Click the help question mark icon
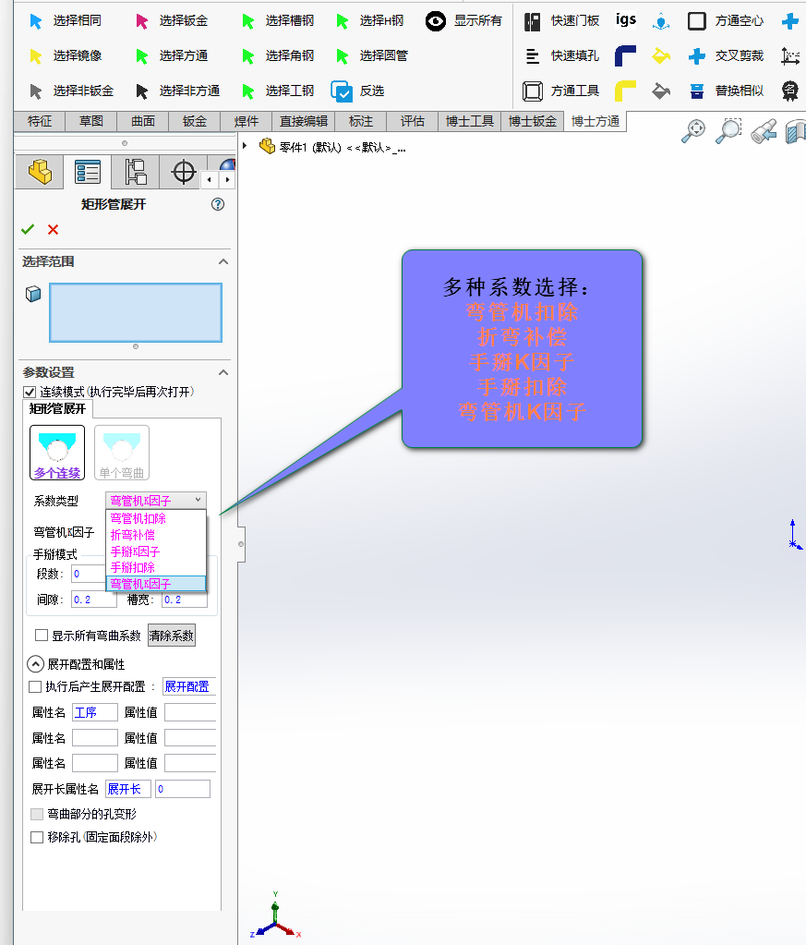Image resolution: width=806 pixels, height=945 pixels. pos(218,205)
